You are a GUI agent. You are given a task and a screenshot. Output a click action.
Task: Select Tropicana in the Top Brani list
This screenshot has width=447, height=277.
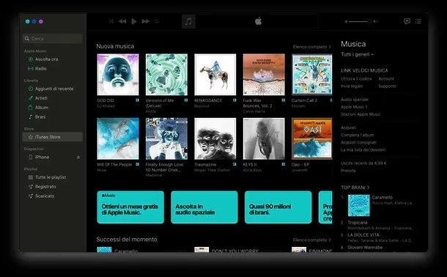pos(358,223)
